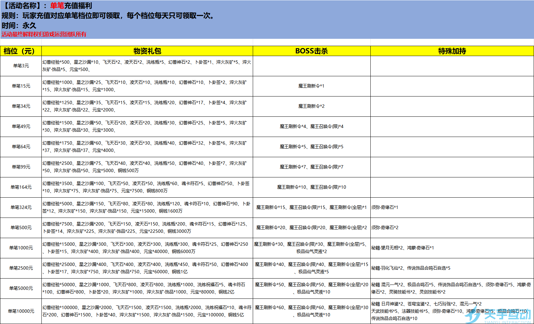Select the 魔王刷新令*1 BOSS cell
The image size is (534, 324).
[x=311, y=86]
